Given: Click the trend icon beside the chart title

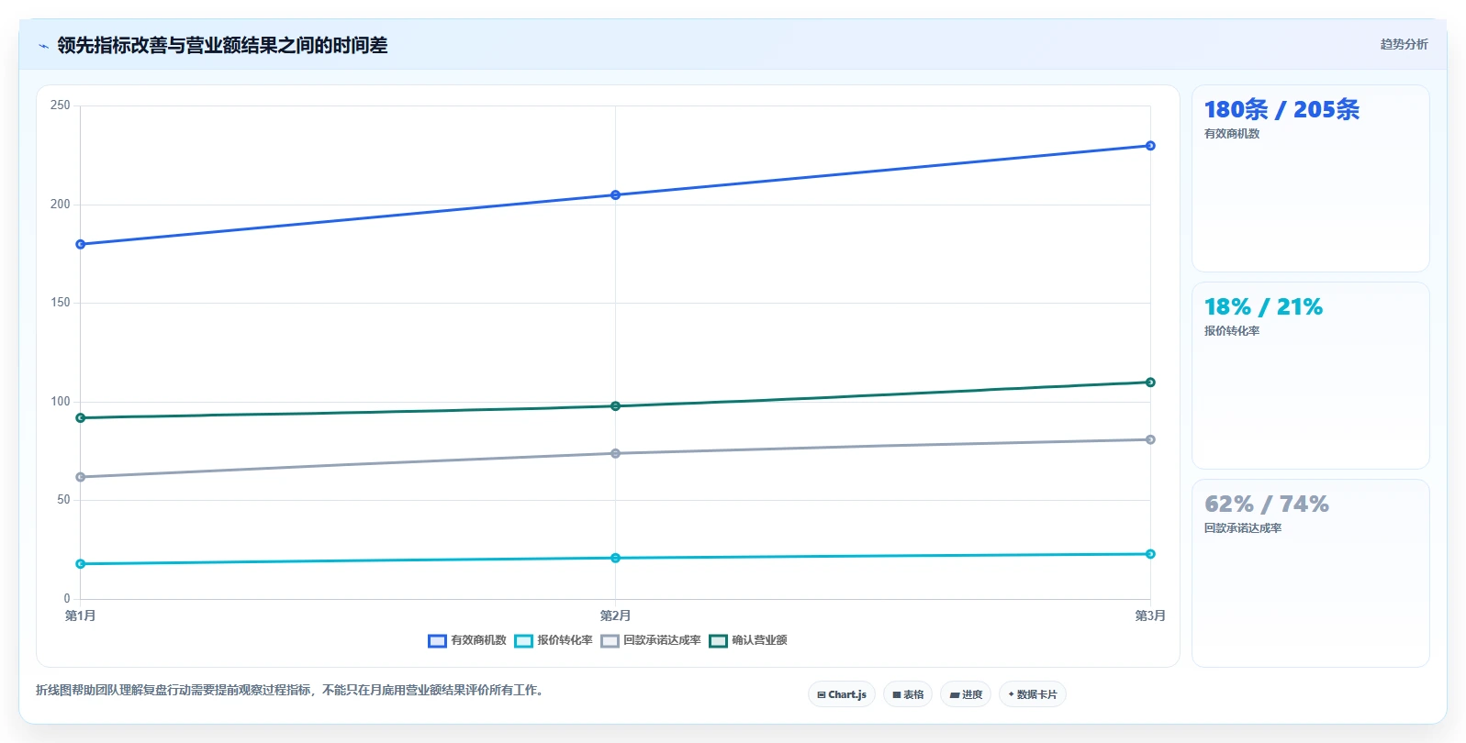Looking at the screenshot, I should click(43, 46).
